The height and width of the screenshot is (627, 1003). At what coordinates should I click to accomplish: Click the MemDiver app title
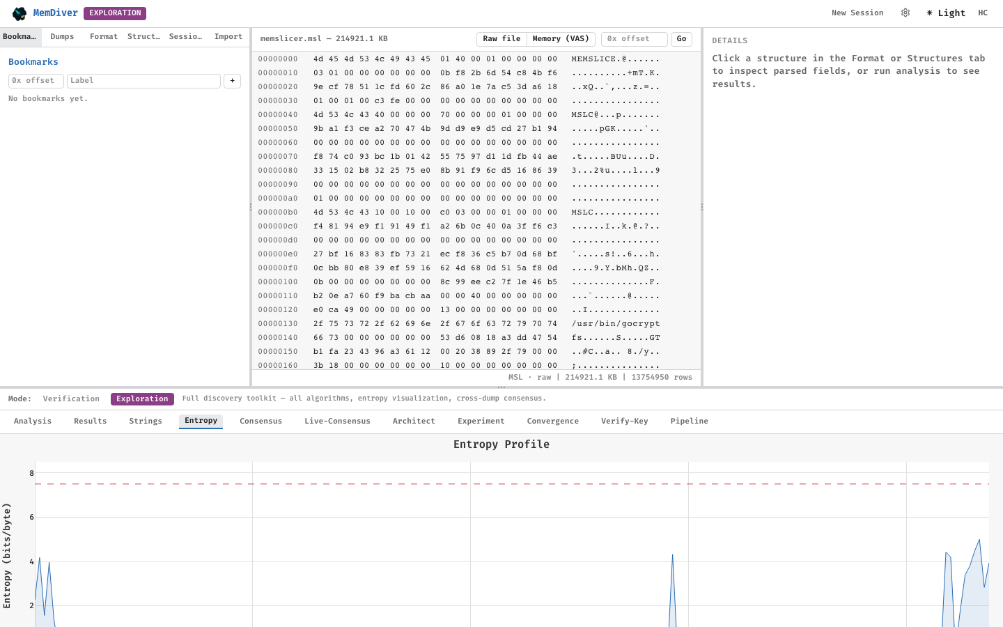(56, 13)
